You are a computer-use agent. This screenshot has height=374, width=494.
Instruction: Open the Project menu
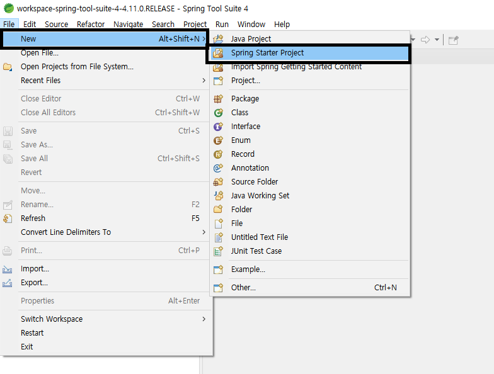point(195,24)
